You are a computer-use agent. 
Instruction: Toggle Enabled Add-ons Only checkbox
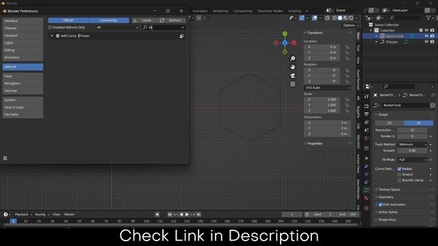(x=50, y=27)
